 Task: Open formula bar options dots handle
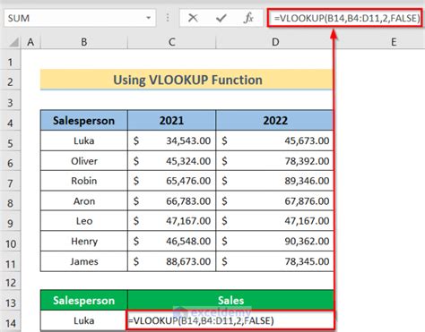pyautogui.click(x=168, y=18)
